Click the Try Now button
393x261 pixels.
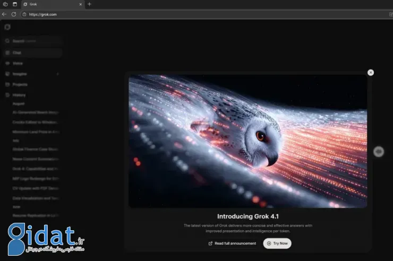point(277,243)
